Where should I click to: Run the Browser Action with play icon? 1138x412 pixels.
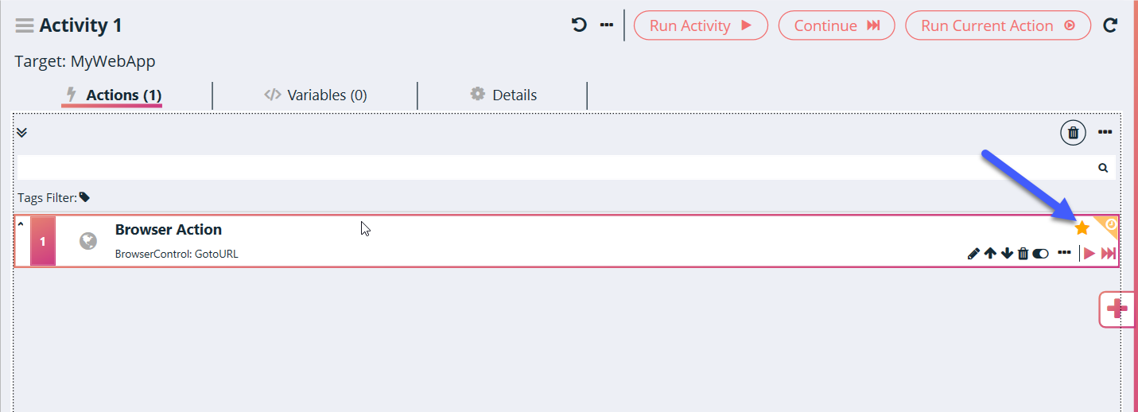point(1089,254)
